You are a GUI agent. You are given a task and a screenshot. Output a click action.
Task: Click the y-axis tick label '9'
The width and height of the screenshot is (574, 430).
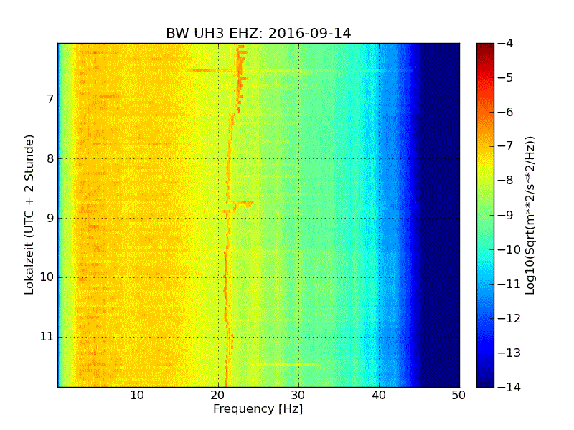pos(50,218)
